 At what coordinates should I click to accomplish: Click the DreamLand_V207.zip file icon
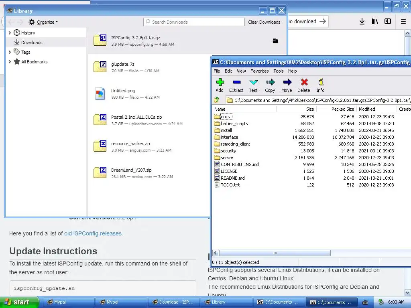tap(100, 172)
